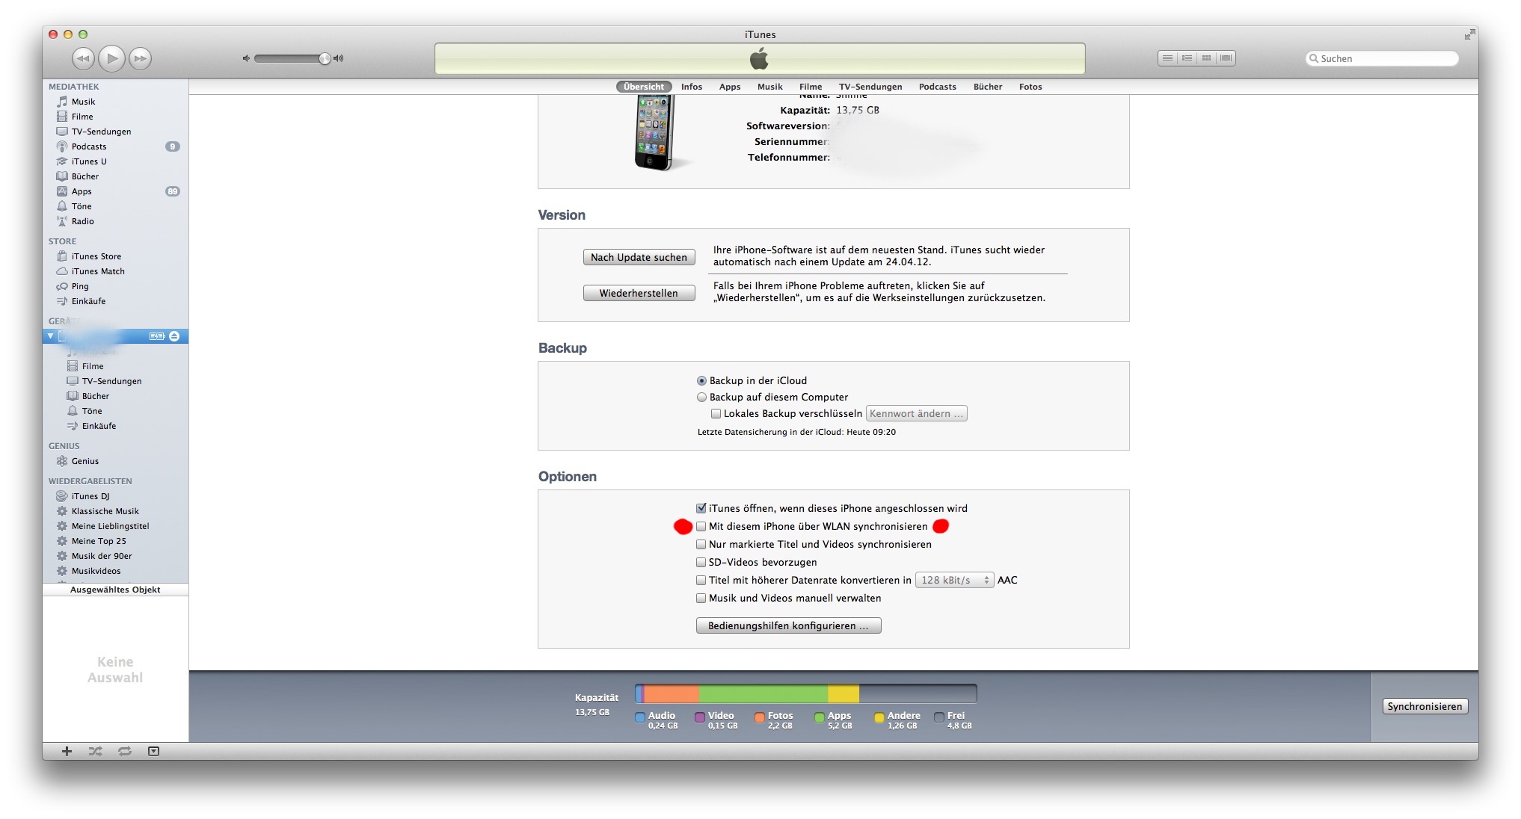Collapse the device disclosure triangle
The width and height of the screenshot is (1521, 819).
click(50, 336)
